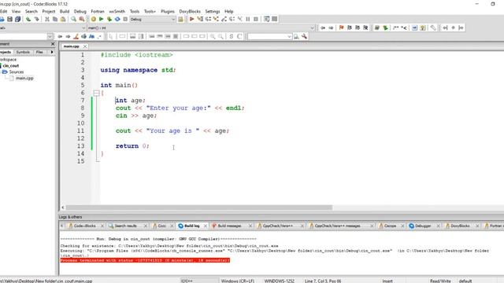This screenshot has height=283, width=504.
Task: Open the Search menu
Action: click(x=31, y=11)
